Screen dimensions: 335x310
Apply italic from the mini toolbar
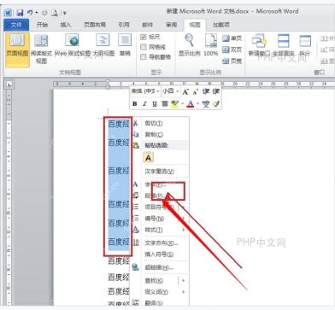tap(144, 104)
